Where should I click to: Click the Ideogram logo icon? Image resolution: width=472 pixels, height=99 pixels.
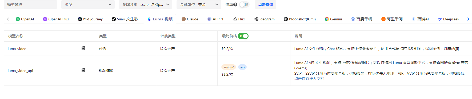(256, 19)
